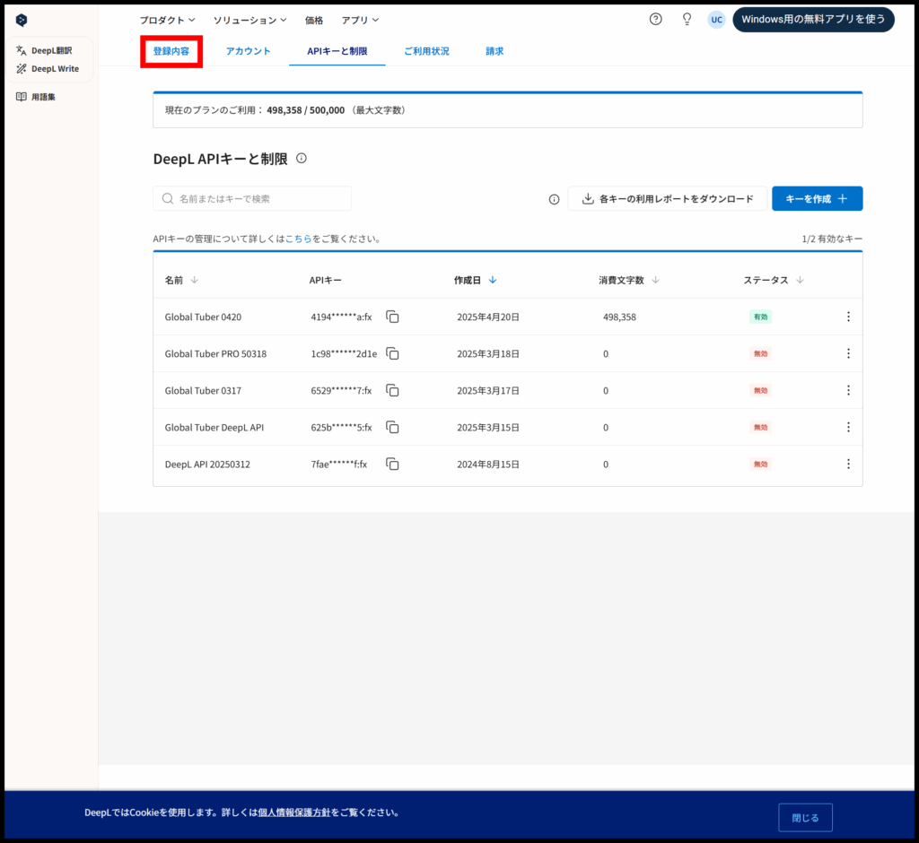
Task: Sort the table by 名前 column arrow
Action: [x=195, y=280]
